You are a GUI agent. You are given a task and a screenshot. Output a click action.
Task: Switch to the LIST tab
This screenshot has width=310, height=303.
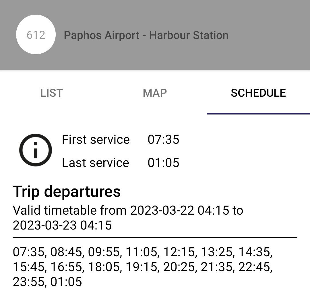tap(52, 93)
